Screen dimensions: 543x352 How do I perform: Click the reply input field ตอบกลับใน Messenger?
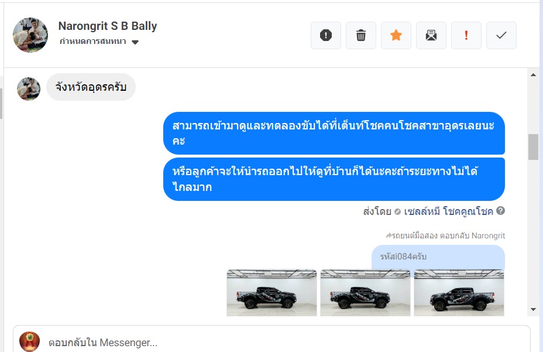(x=272, y=342)
